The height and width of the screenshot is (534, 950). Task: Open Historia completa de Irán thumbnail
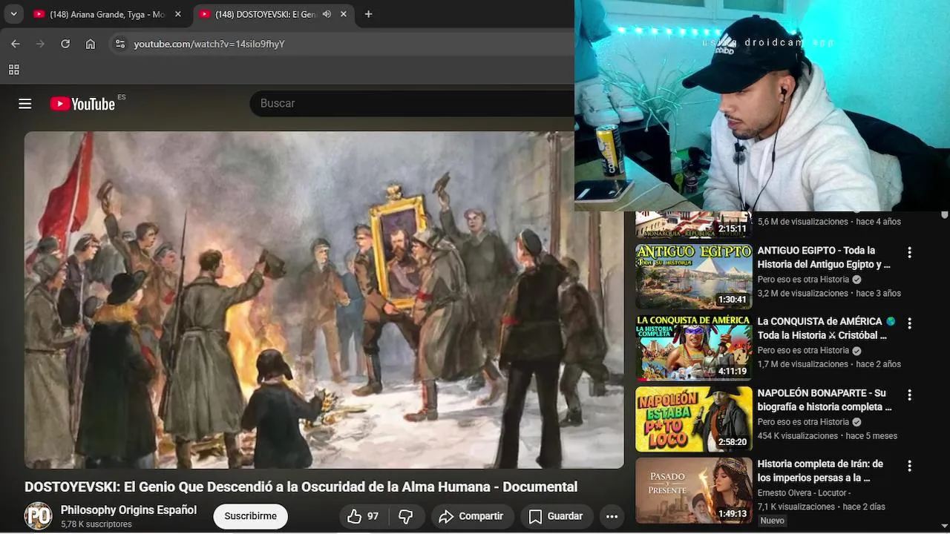(694, 490)
